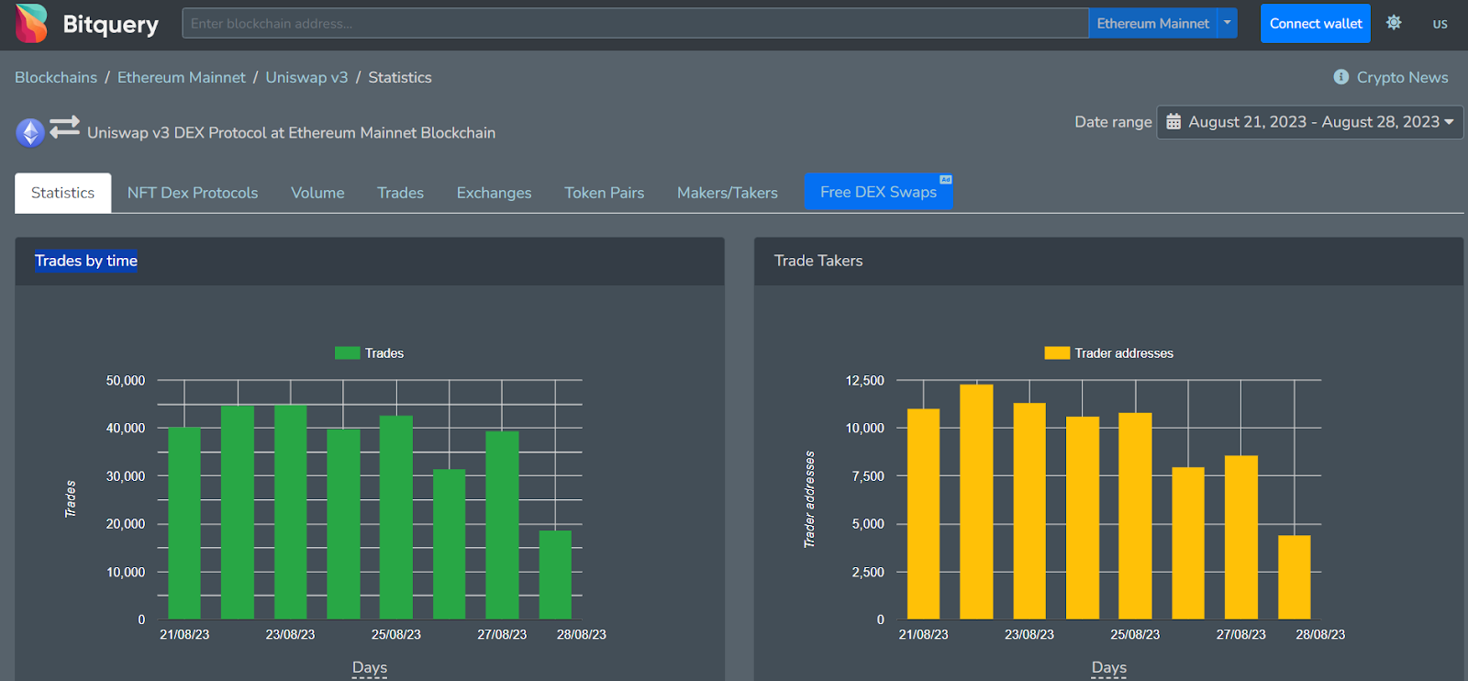This screenshot has width=1468, height=681.
Task: Click the Crypto News info icon
Action: 1340,77
